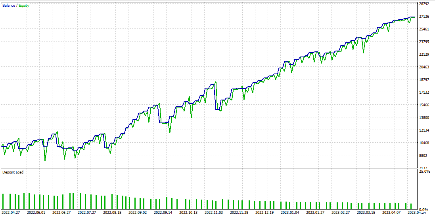The image size is (435, 215).
Task: Click the 2023.01.27 date label
Action: [315, 213]
